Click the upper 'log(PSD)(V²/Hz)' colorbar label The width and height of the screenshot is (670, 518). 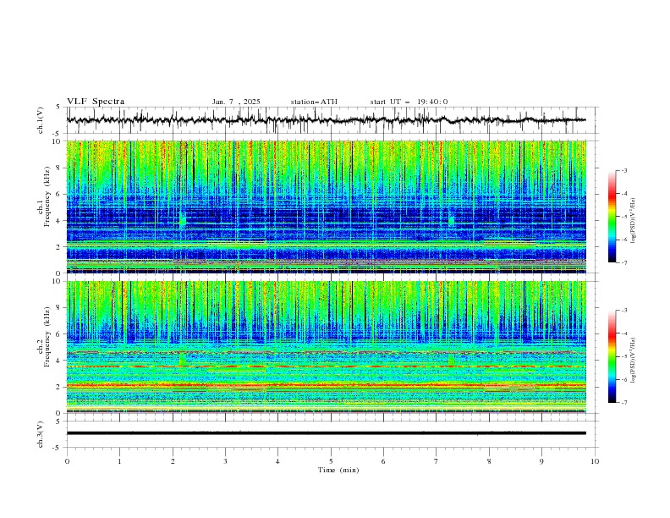pos(634,221)
